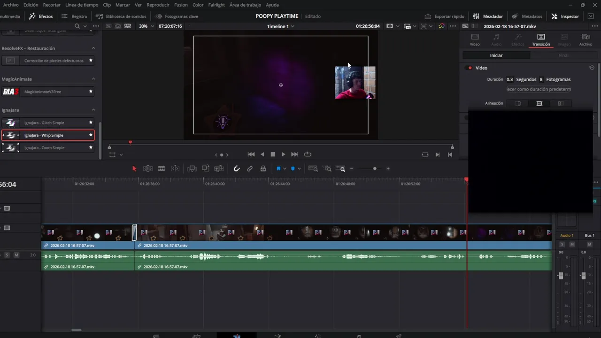Screen dimensions: 601x338
Task: Open effects search options dropdown
Action: point(85,26)
